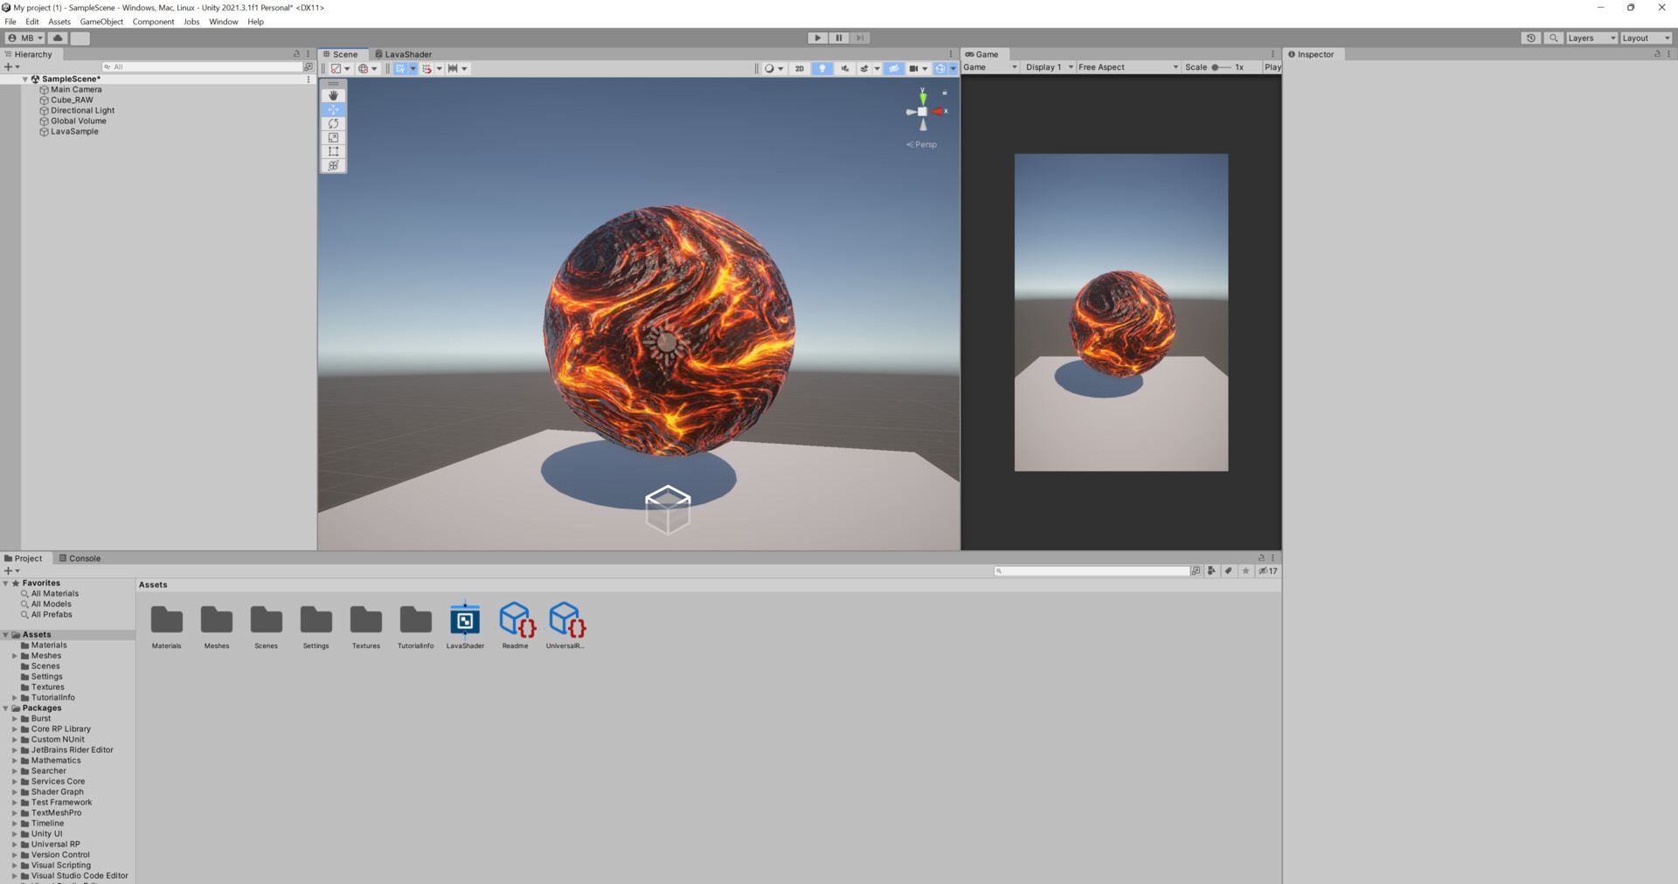Screen dimensions: 1678x884
Task: Open the Free Aspect dropdown in Game view
Action: [x=1127, y=66]
